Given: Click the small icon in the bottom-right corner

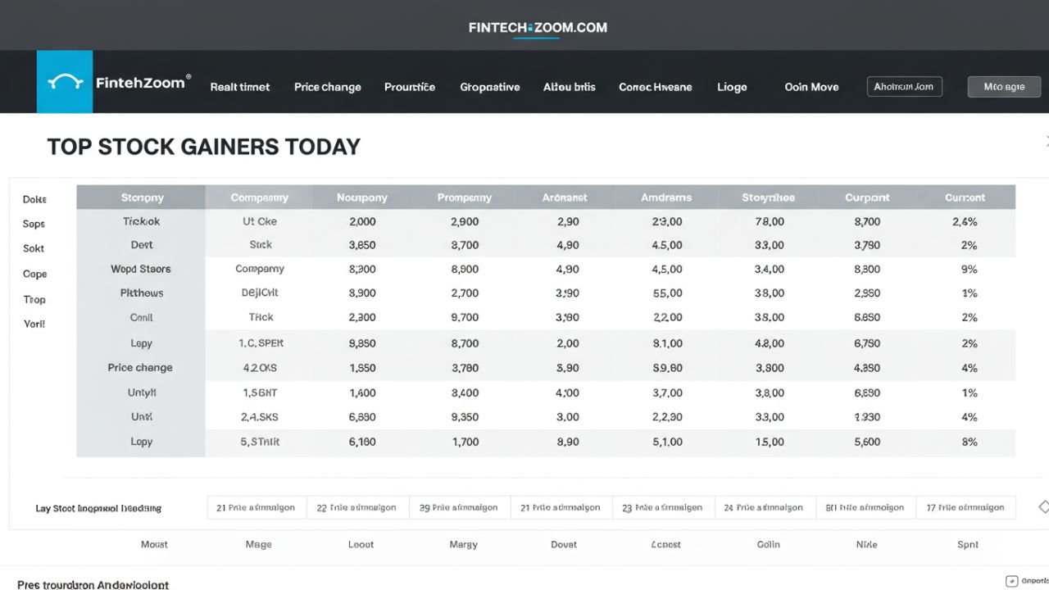Looking at the screenshot, I should (x=1012, y=581).
